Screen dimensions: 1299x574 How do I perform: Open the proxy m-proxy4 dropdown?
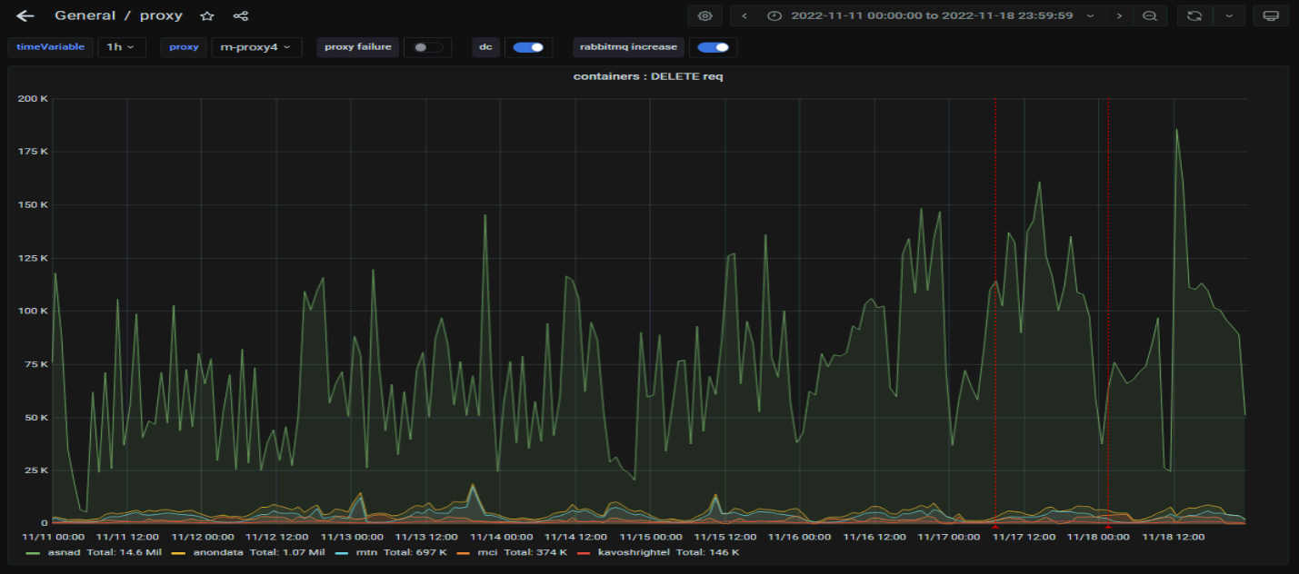tap(256, 47)
